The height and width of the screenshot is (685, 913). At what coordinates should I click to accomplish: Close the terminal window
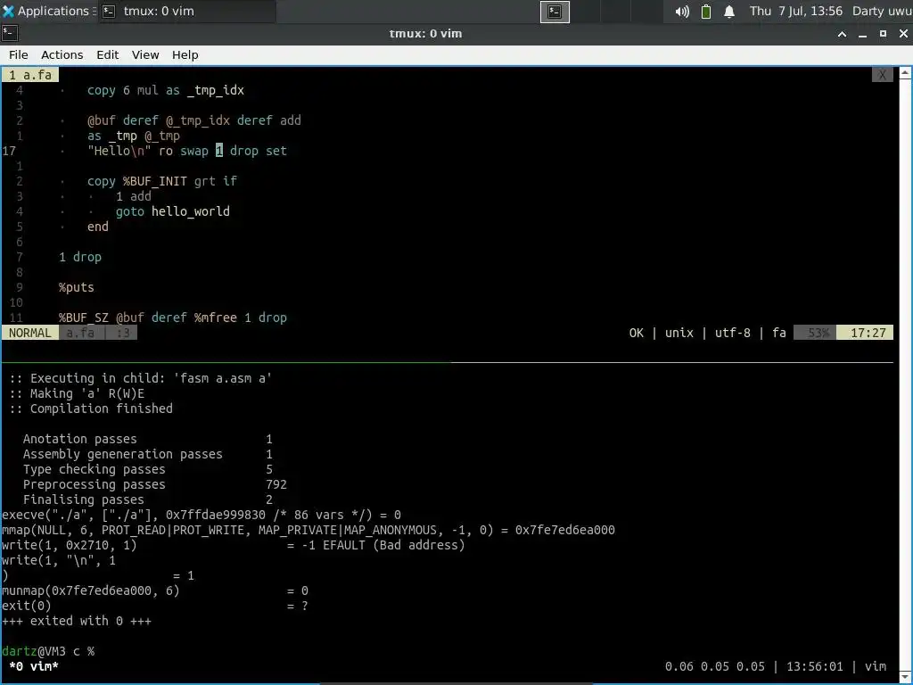click(903, 35)
